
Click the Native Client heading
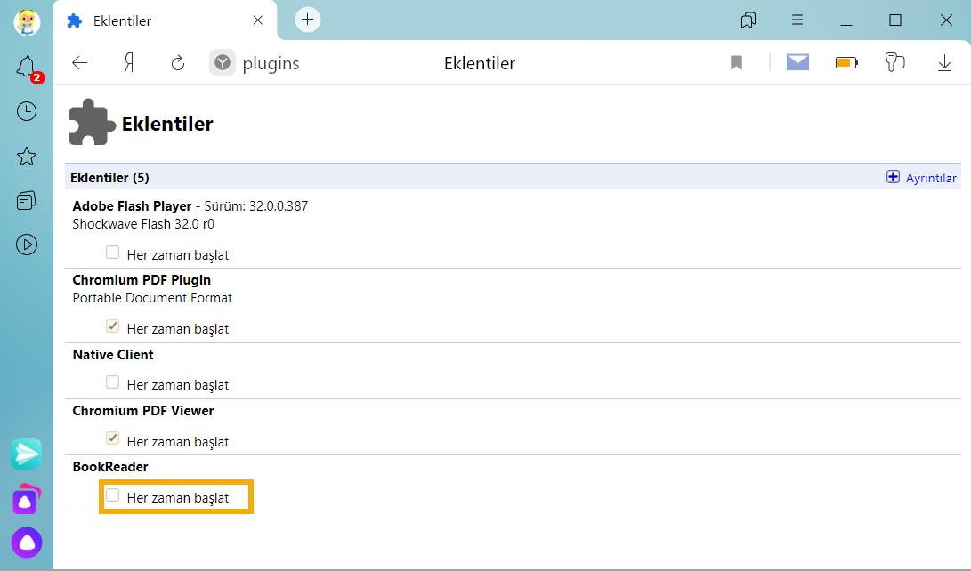click(x=113, y=355)
